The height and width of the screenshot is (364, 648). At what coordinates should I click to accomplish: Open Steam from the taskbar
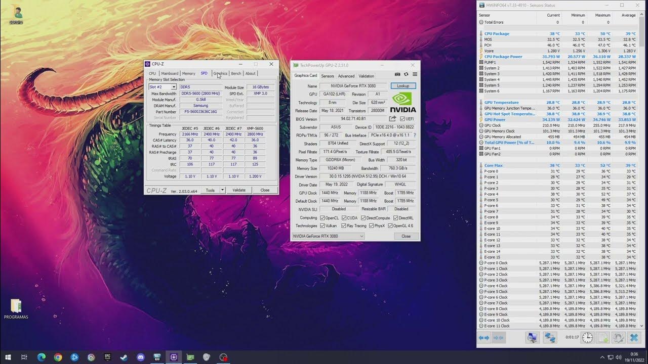pos(124,357)
